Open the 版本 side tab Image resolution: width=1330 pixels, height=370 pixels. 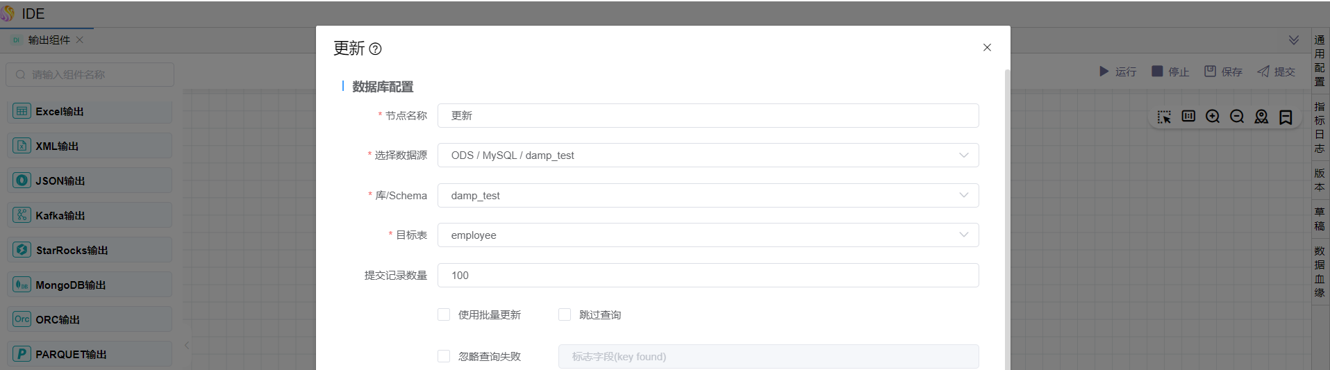tap(1320, 180)
